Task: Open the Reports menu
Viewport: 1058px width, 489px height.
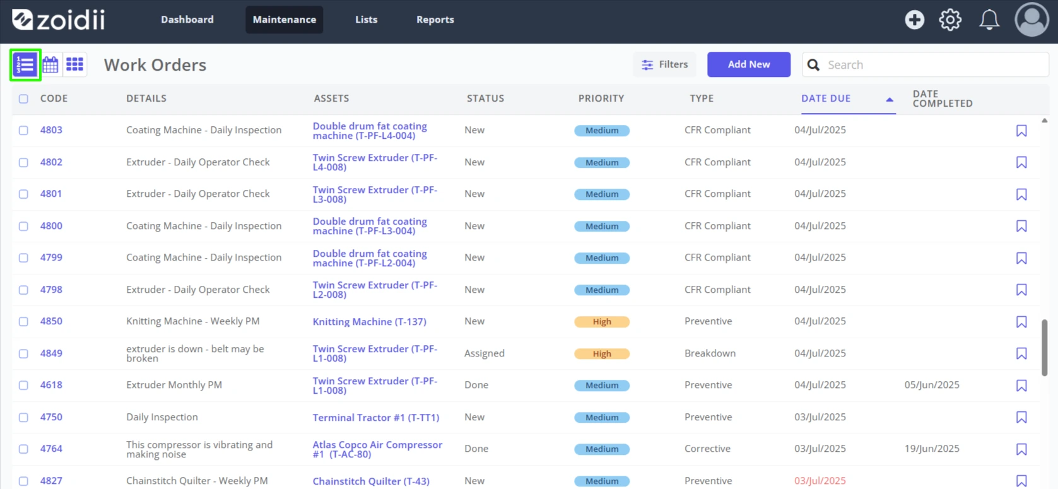Action: (435, 20)
